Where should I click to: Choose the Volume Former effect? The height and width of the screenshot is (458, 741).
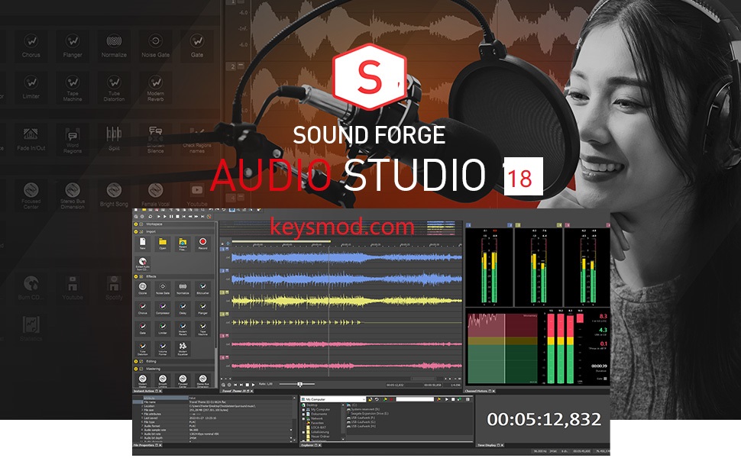[x=163, y=348]
